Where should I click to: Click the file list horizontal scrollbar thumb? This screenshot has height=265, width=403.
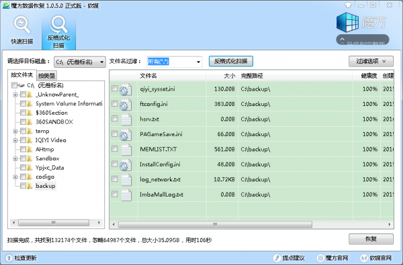tap(215, 225)
